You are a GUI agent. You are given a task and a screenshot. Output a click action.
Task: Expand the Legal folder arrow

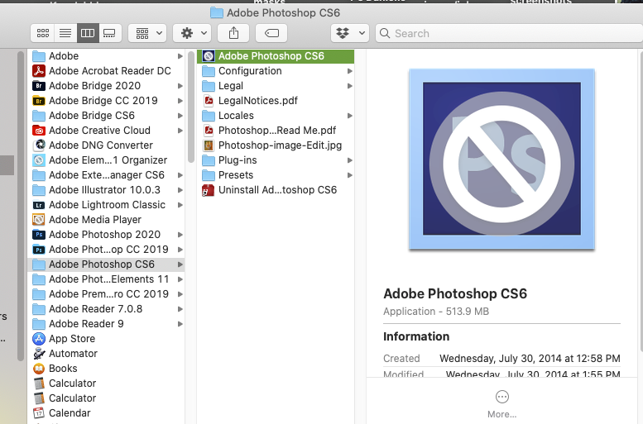[350, 86]
